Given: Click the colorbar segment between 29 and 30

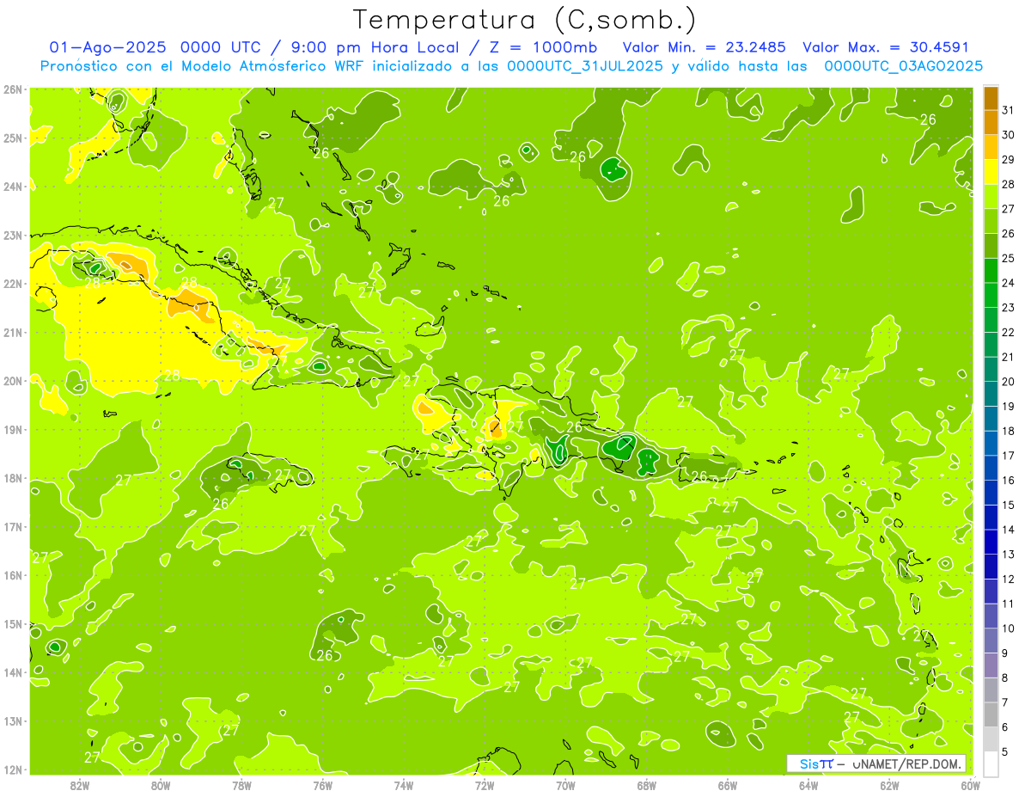Looking at the screenshot, I should (x=991, y=146).
